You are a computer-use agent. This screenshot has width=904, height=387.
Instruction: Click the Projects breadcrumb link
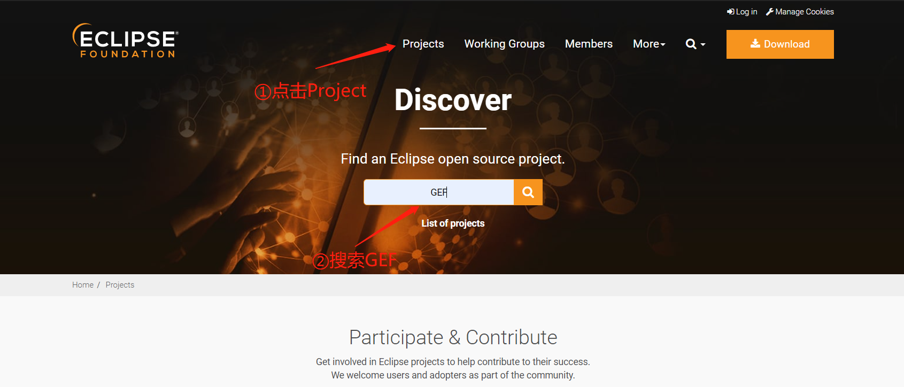(x=120, y=285)
